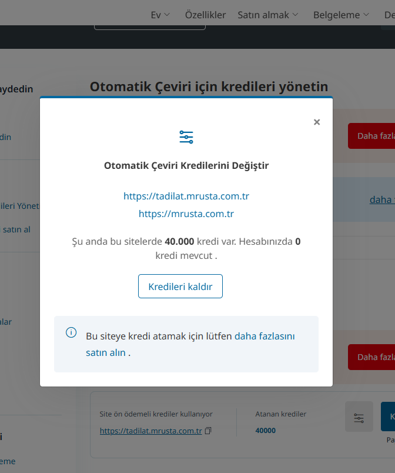Click the lower red Daha fazla button

(x=371, y=357)
